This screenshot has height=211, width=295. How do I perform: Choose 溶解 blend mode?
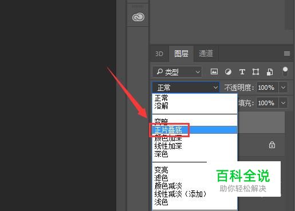pos(195,106)
